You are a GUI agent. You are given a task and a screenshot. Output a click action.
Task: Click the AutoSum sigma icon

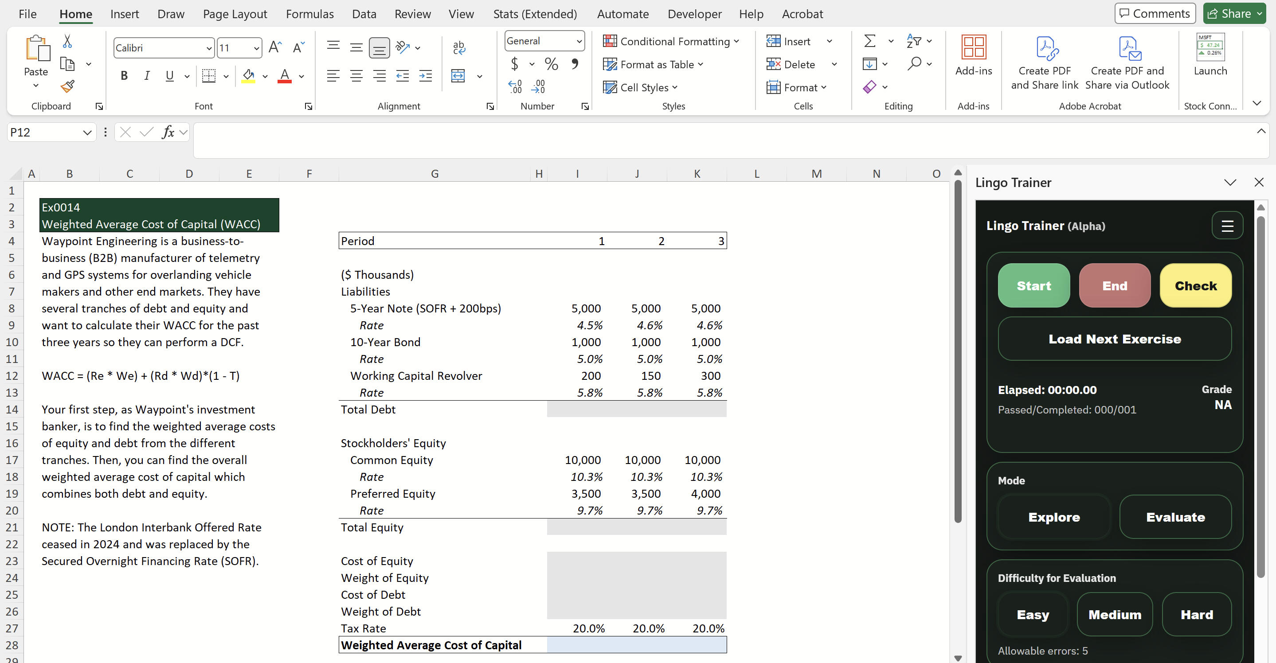870,41
